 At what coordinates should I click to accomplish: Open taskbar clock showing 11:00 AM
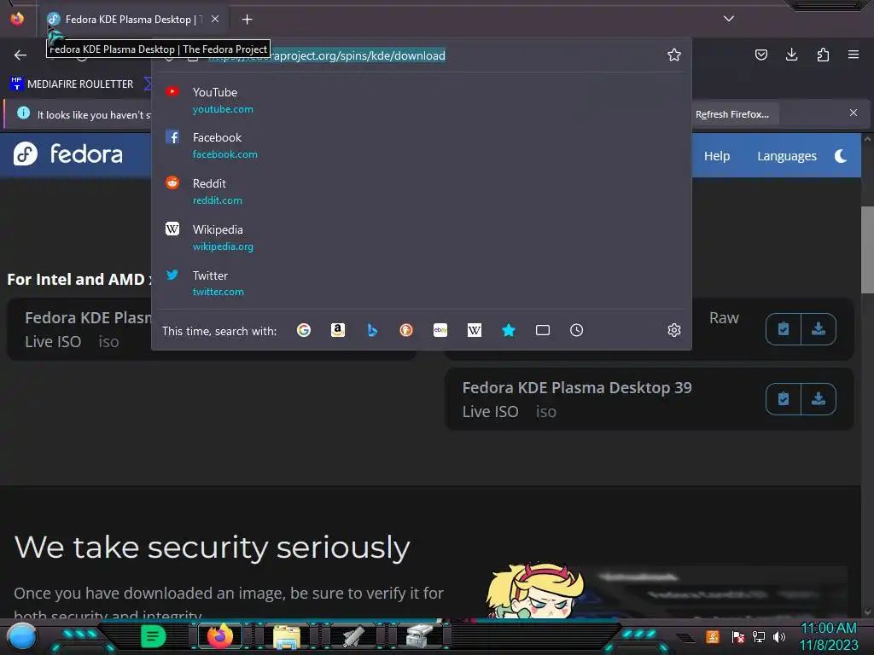829,636
